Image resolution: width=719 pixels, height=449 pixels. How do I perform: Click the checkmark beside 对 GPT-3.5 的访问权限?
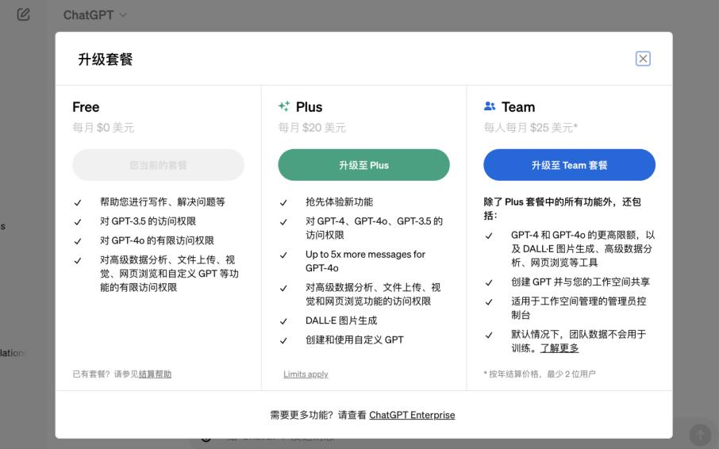(78, 222)
